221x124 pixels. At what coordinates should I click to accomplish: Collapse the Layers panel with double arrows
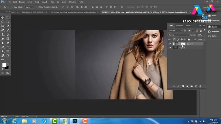tap(200, 25)
